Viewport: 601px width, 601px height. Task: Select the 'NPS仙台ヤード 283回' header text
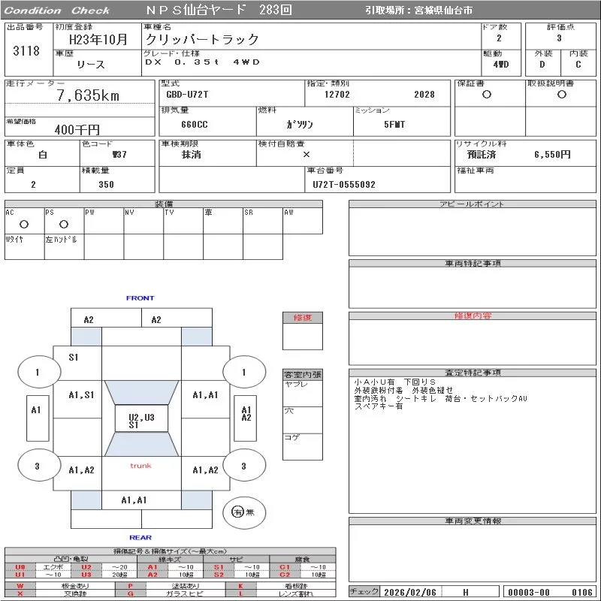click(x=219, y=10)
